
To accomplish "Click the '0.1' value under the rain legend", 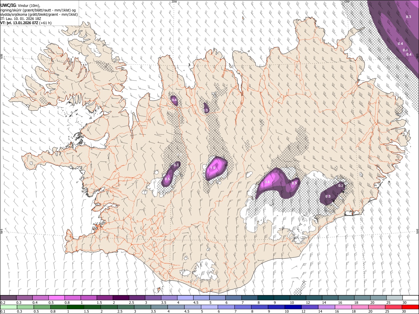I will pos(3,312).
